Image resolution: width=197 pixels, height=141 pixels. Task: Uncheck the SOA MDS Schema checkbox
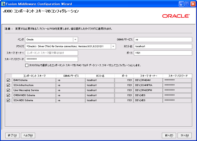click(8, 100)
